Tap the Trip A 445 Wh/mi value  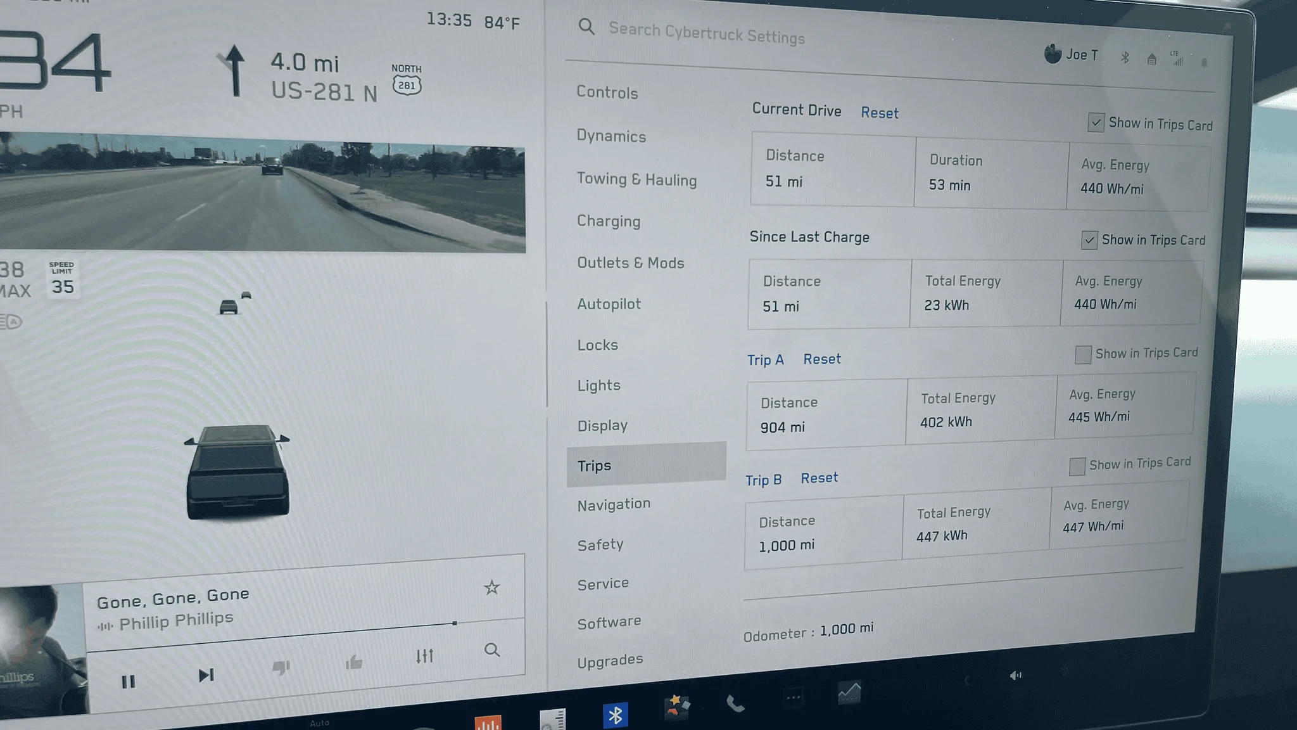(x=1099, y=417)
